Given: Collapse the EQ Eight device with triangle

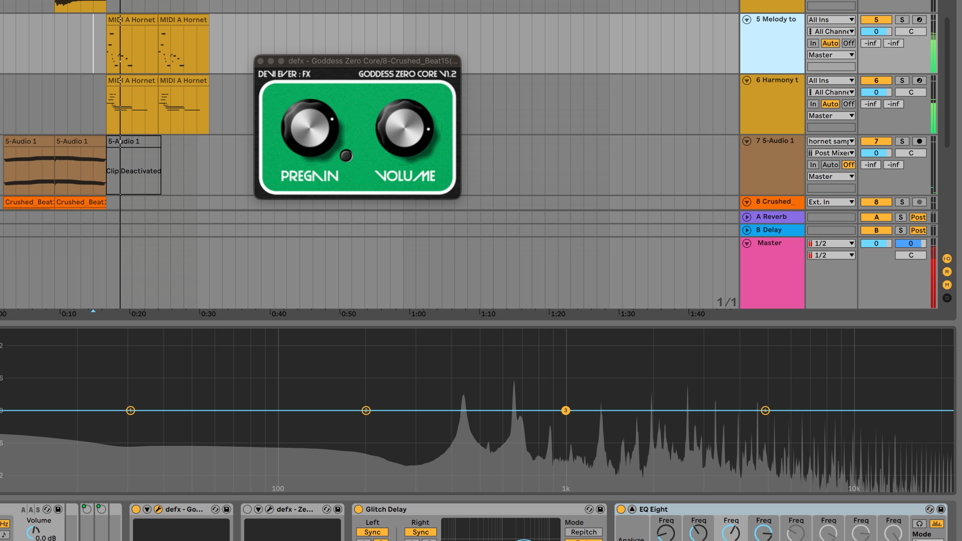Looking at the screenshot, I should [632, 509].
